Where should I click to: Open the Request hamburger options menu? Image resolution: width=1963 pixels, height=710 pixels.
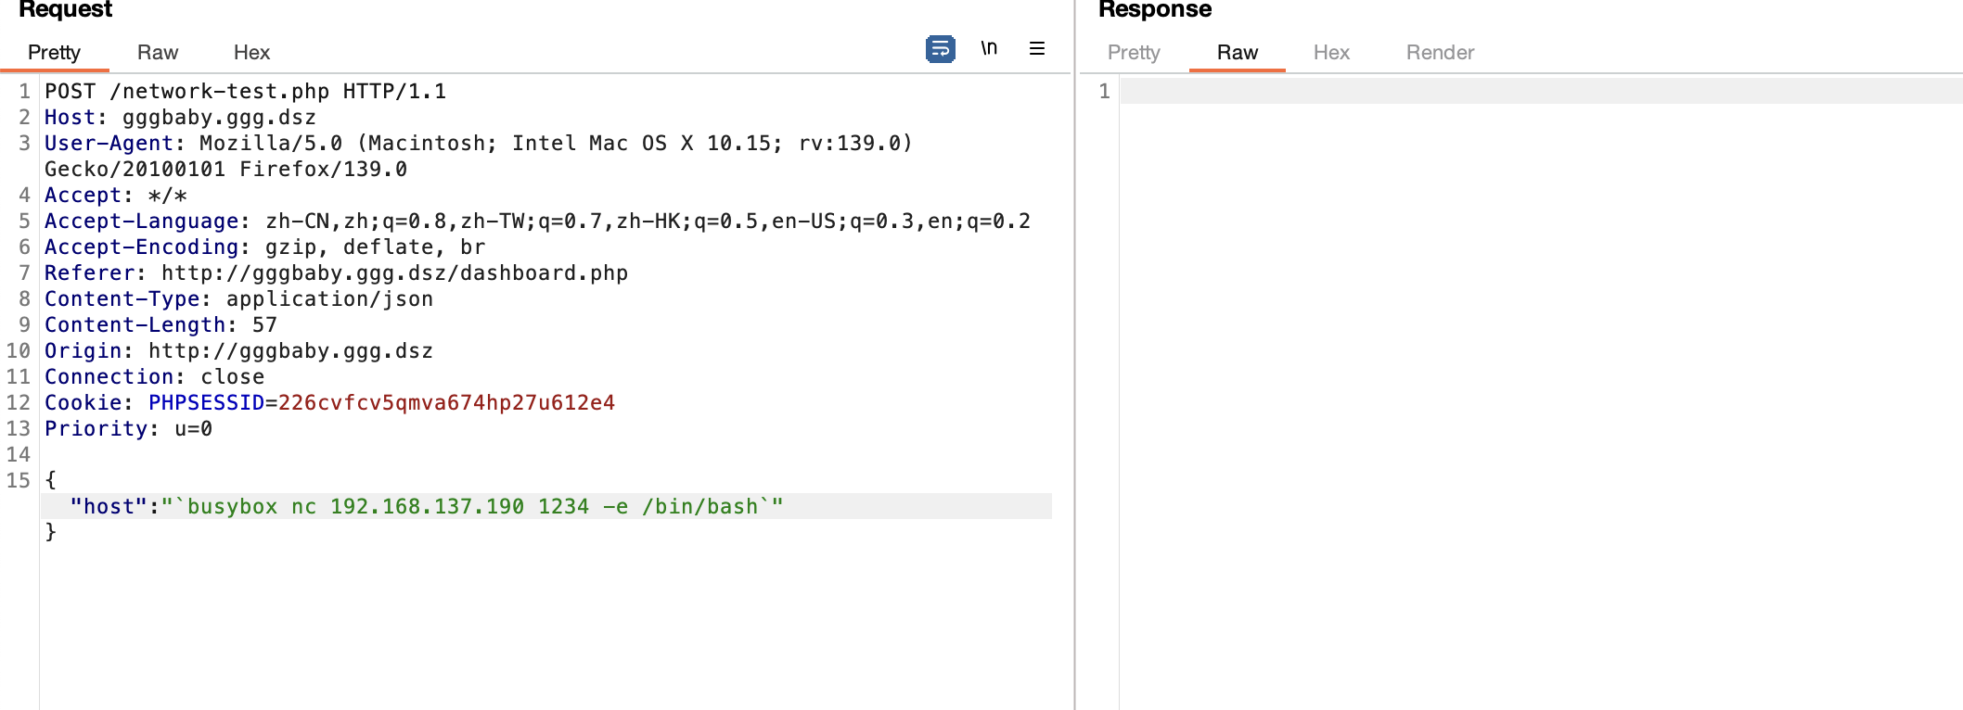[x=1037, y=48]
